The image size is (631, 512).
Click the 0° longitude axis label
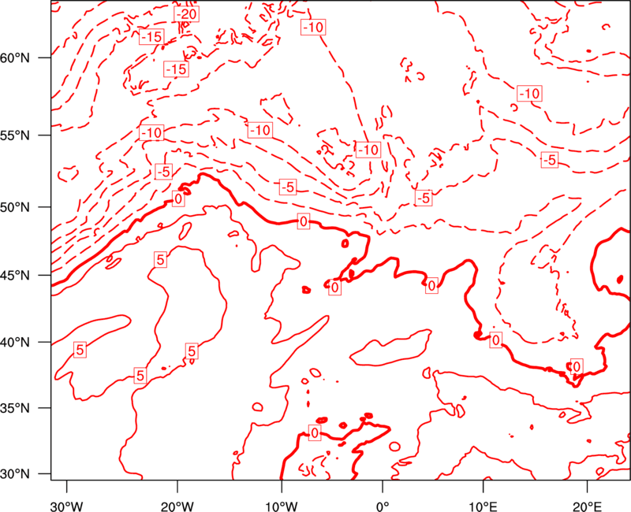tap(383, 506)
